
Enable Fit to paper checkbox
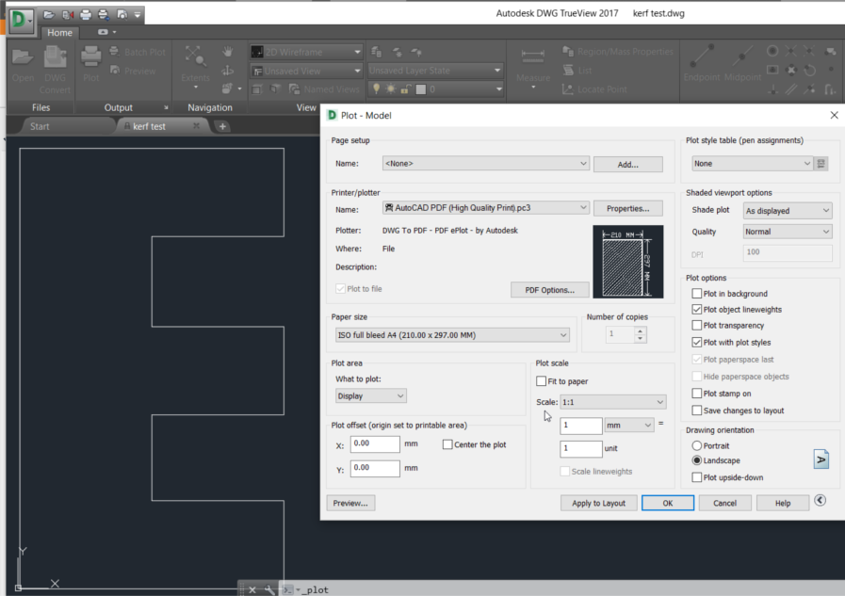coord(542,380)
